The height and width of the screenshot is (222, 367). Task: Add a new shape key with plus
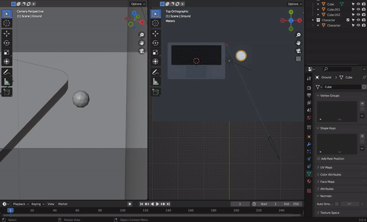362,136
